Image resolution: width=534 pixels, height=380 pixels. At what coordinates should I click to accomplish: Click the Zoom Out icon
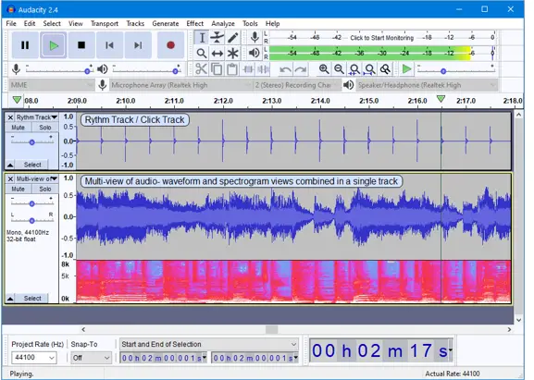coord(339,69)
